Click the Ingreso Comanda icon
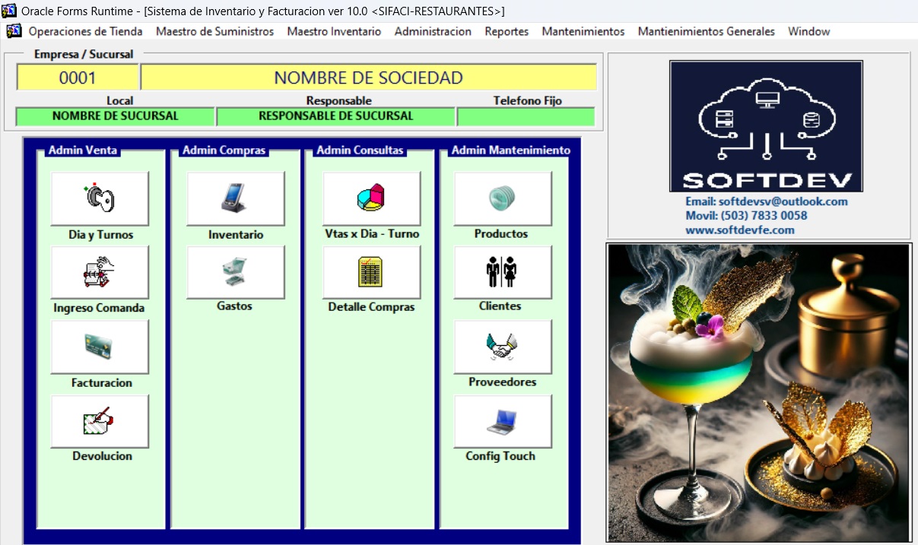This screenshot has width=918, height=545. point(100,272)
